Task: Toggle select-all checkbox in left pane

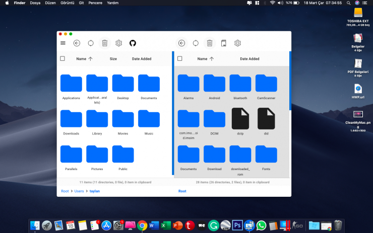Action: click(x=63, y=58)
